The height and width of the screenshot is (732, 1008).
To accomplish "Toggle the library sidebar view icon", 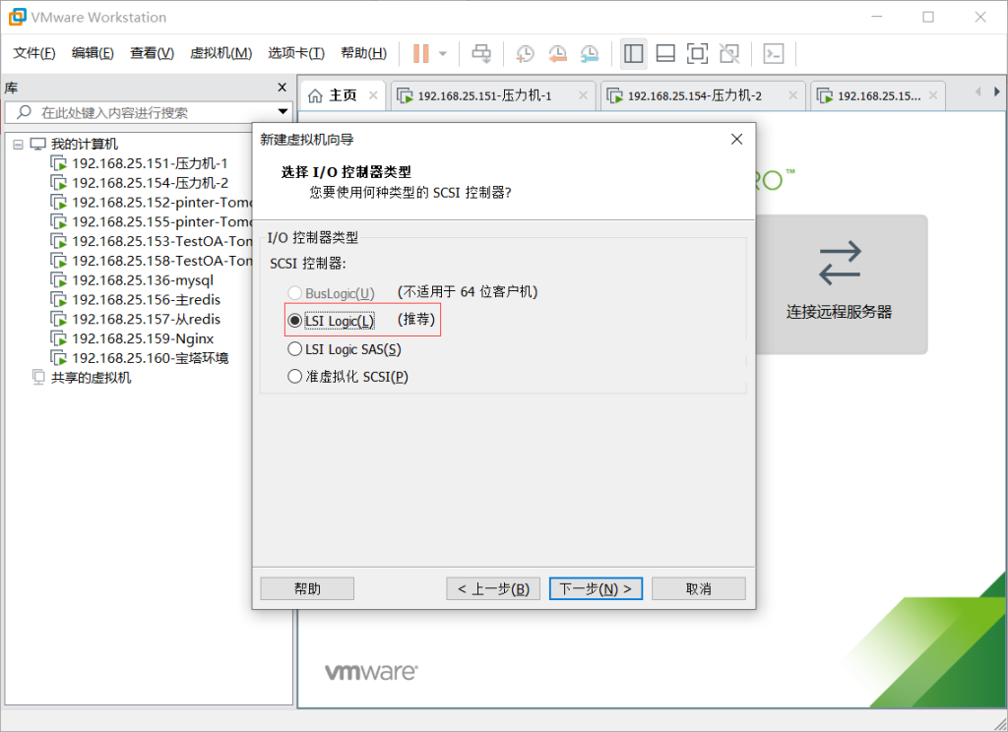I will pyautogui.click(x=633, y=53).
